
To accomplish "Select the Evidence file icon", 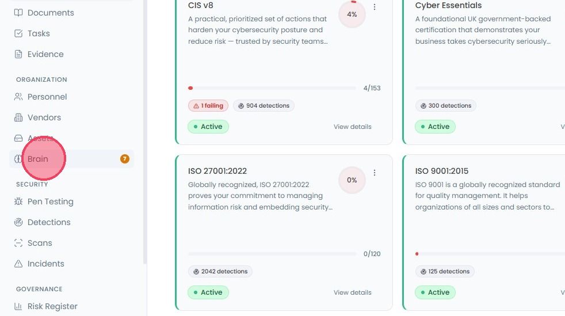I will [x=18, y=54].
